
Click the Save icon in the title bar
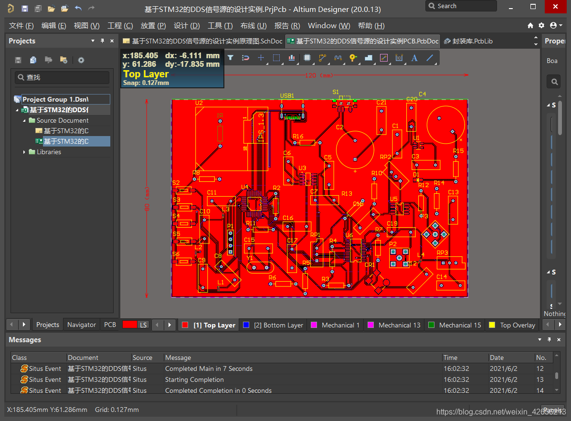[25, 9]
